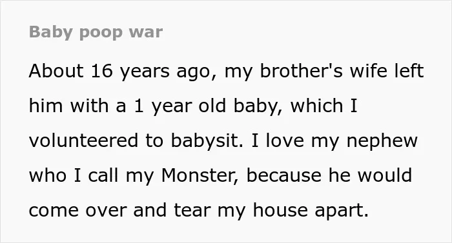The width and height of the screenshot is (452, 243).
Task: Click the word "tear" in the last line
Action: tap(192, 210)
